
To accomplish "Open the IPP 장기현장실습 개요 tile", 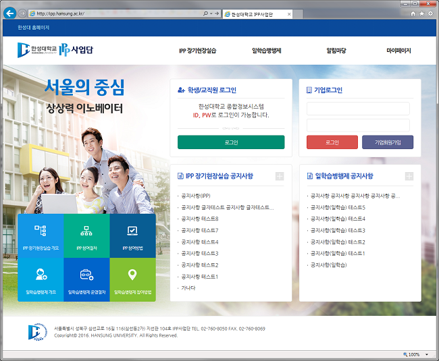I will click(40, 236).
